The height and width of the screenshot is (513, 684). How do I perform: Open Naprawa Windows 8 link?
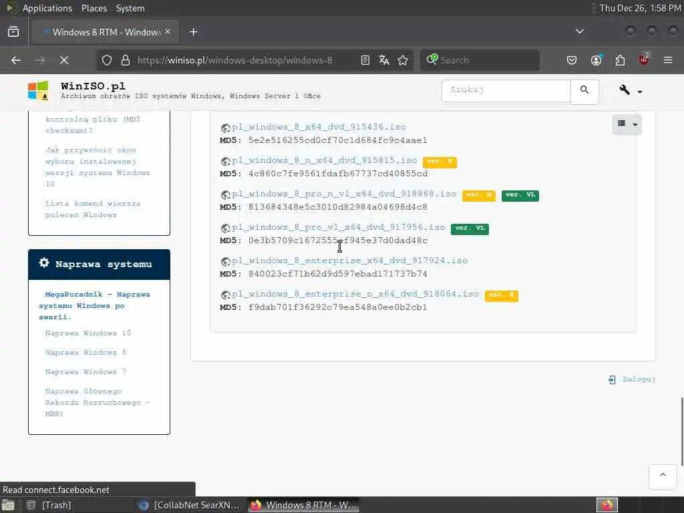(86, 353)
